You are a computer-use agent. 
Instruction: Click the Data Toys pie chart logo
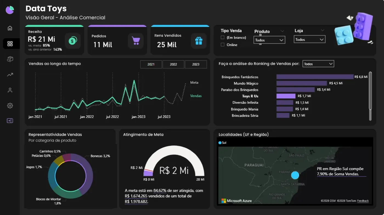[x=10, y=10]
